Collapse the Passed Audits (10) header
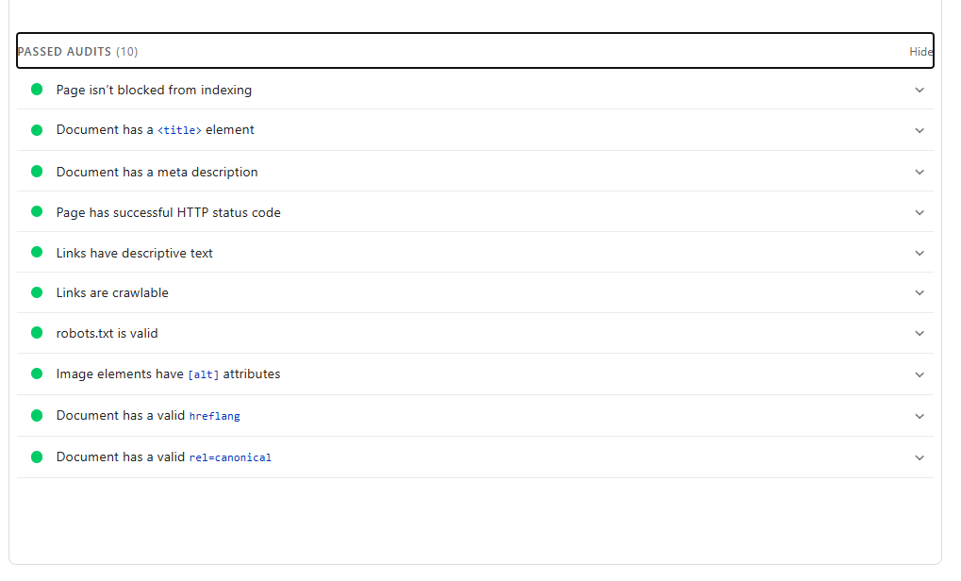The width and height of the screenshot is (961, 581). [77, 52]
